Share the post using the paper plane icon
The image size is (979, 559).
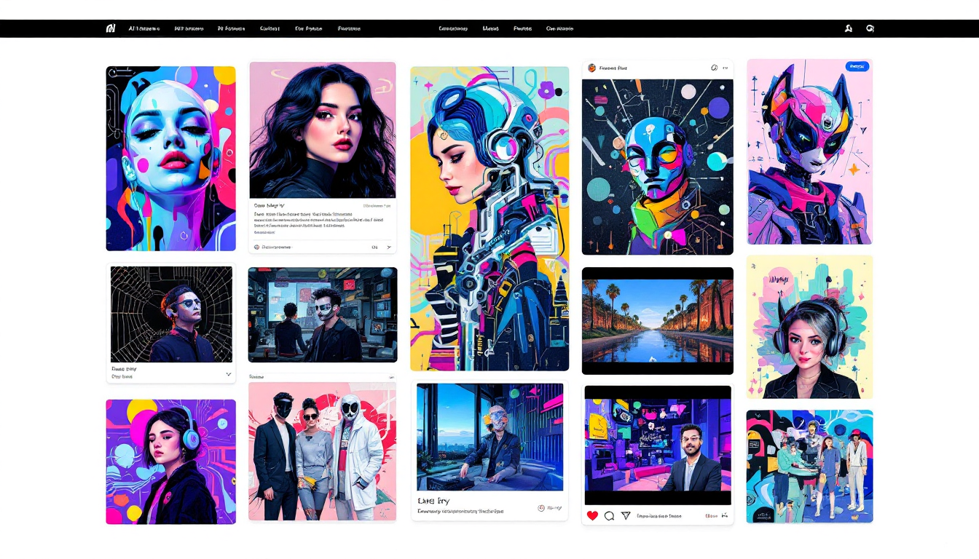pyautogui.click(x=626, y=515)
